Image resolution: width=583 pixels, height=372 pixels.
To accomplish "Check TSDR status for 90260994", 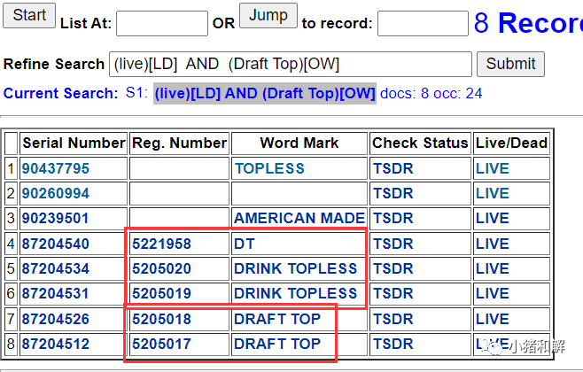I will pos(393,194).
